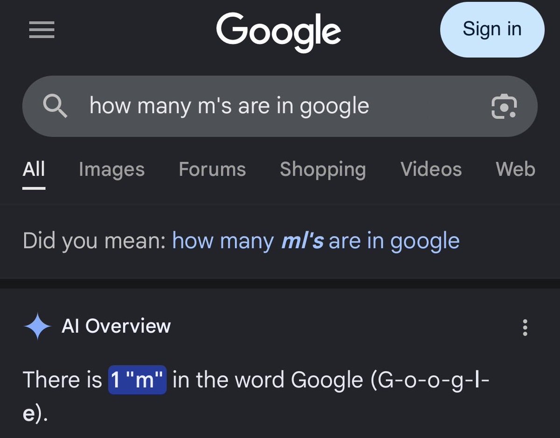Open the Shopping tab
Viewport: 560px width, 438px height.
[x=323, y=170]
